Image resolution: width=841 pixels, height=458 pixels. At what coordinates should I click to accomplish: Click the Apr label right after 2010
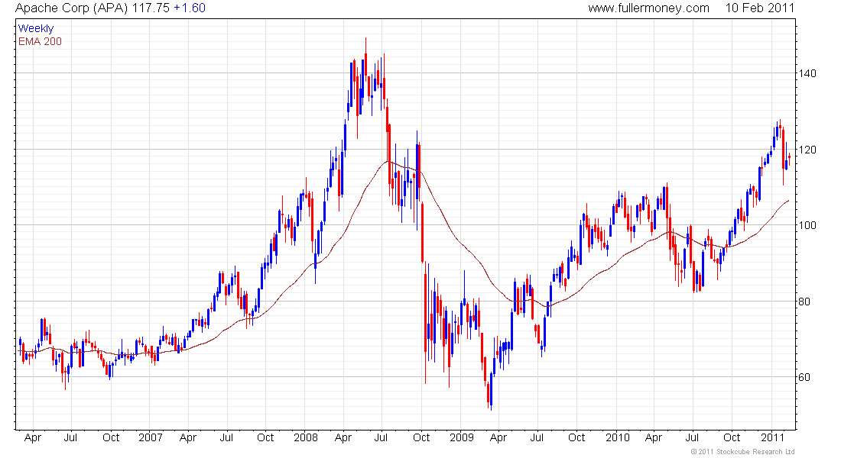[x=653, y=437]
